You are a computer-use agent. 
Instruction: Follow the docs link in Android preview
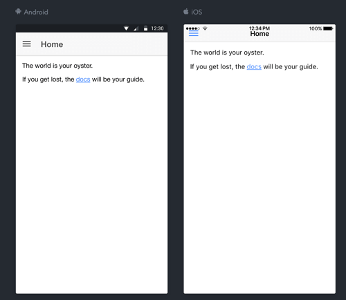click(83, 79)
